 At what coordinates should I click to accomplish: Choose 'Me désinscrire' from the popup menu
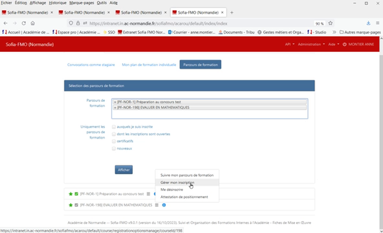[x=172, y=190]
